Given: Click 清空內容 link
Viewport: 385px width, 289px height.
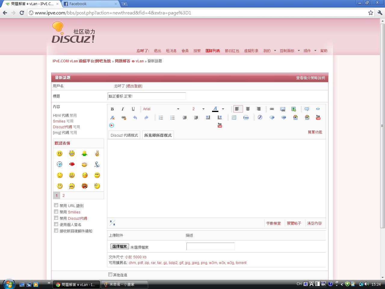Looking at the screenshot, I should click(314, 223).
